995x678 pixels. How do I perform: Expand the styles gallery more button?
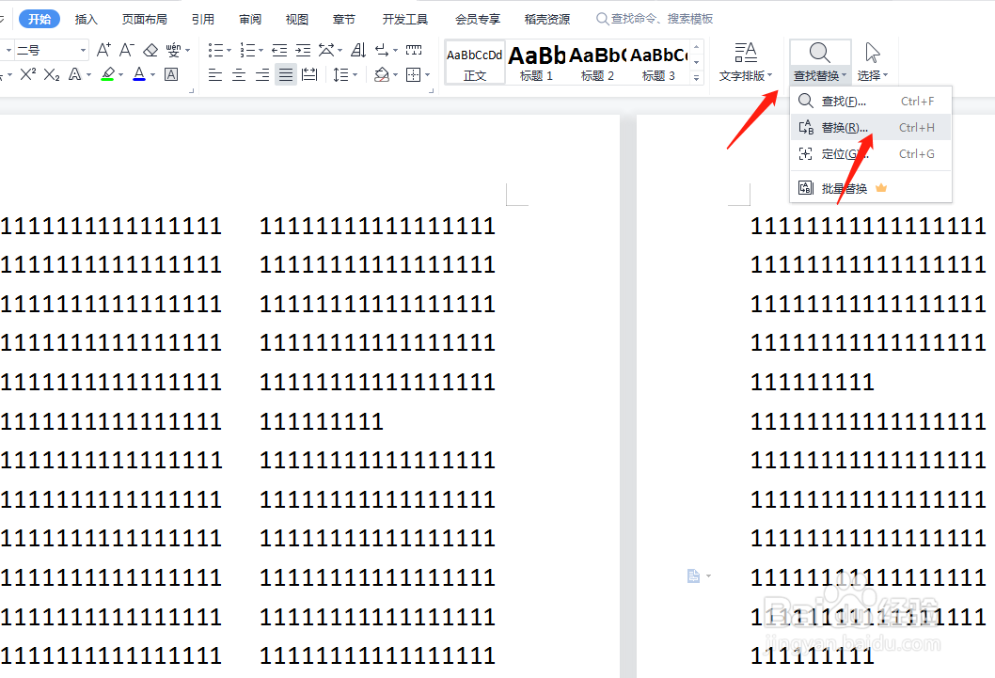pos(697,78)
